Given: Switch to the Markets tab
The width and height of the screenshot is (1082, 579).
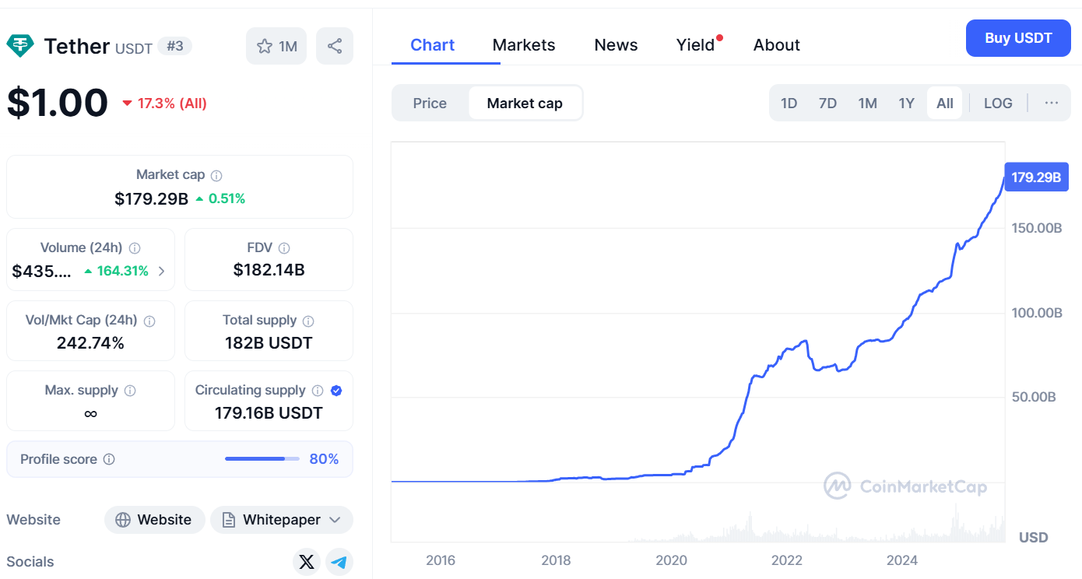Looking at the screenshot, I should point(524,45).
